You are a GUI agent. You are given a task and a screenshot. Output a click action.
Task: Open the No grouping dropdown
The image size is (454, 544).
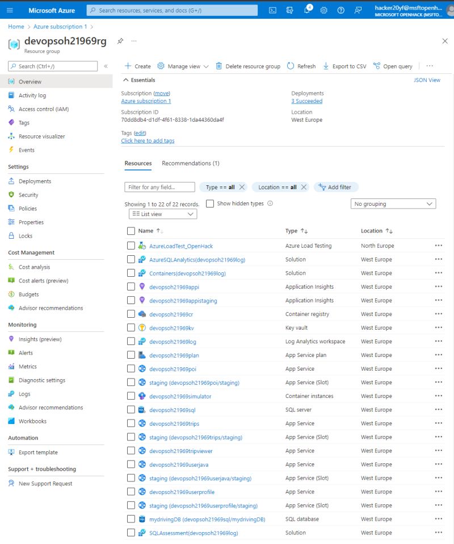point(393,204)
